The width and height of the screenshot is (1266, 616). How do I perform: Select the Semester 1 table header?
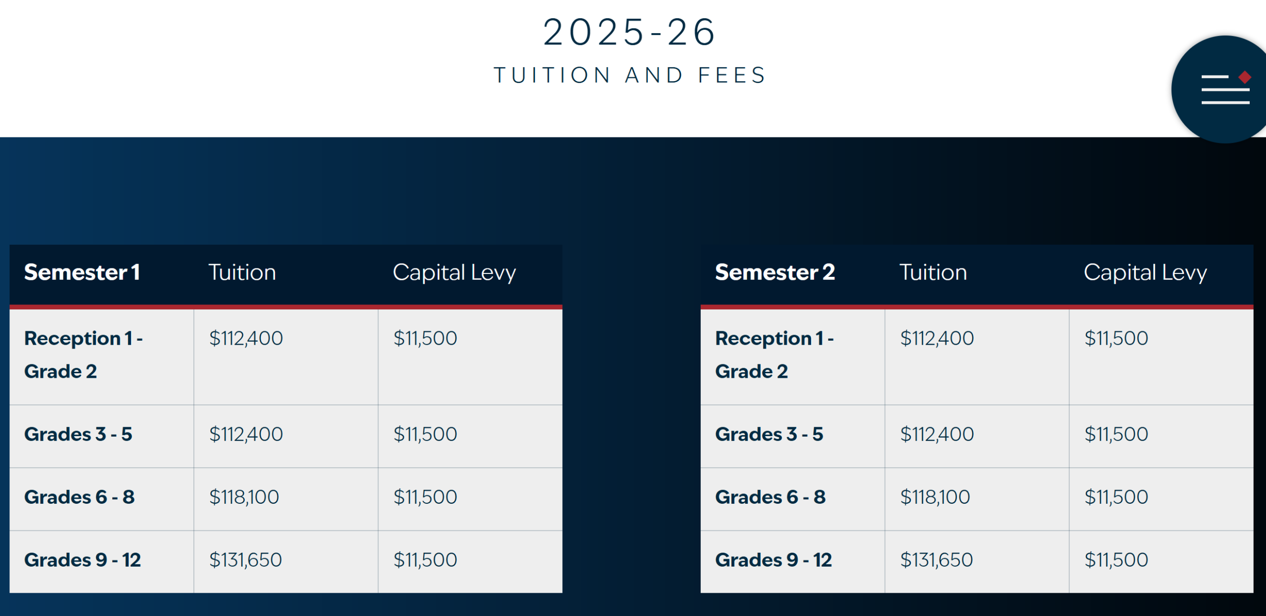point(82,272)
